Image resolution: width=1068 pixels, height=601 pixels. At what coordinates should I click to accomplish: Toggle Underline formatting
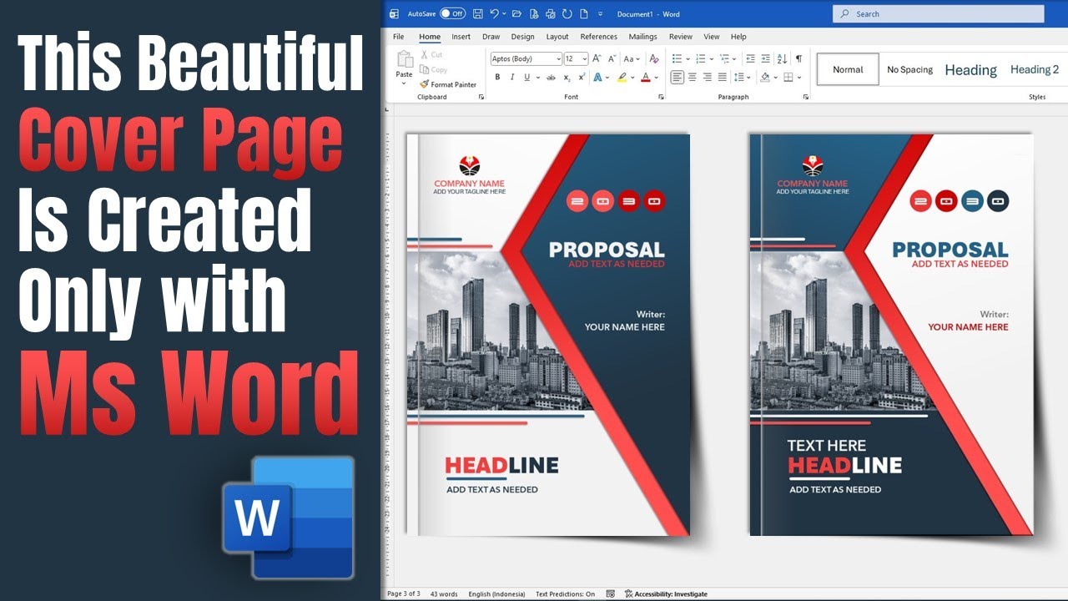coord(526,77)
